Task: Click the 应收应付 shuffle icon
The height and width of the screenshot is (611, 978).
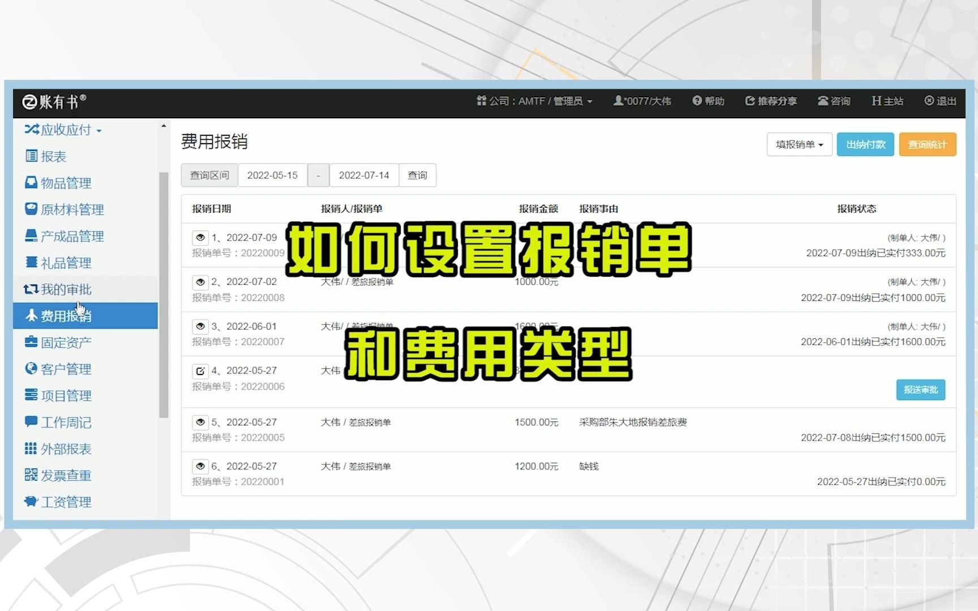Action: [x=32, y=130]
